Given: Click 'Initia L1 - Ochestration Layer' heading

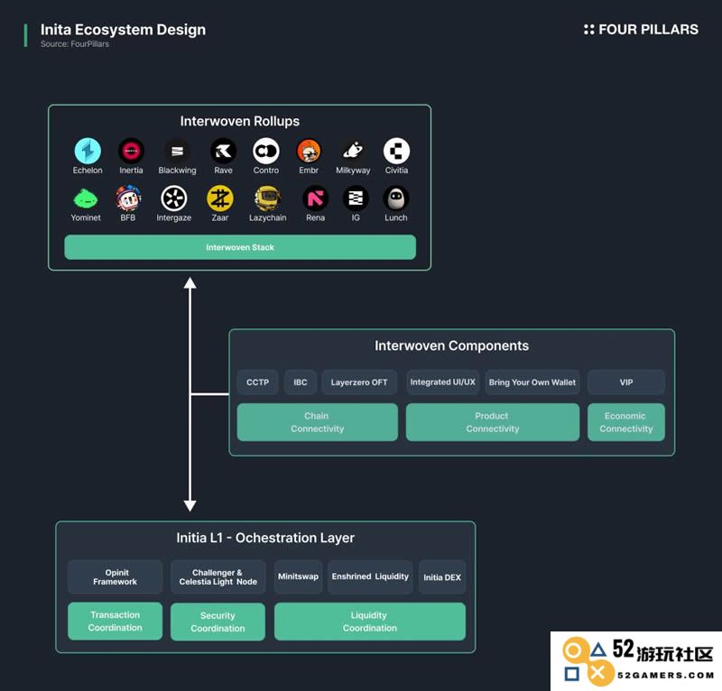Looking at the screenshot, I should [265, 538].
